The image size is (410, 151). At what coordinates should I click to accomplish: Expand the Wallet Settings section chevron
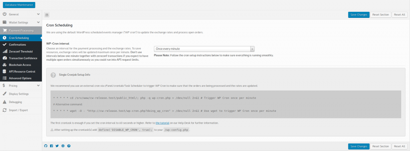pyautogui.click(x=38, y=22)
